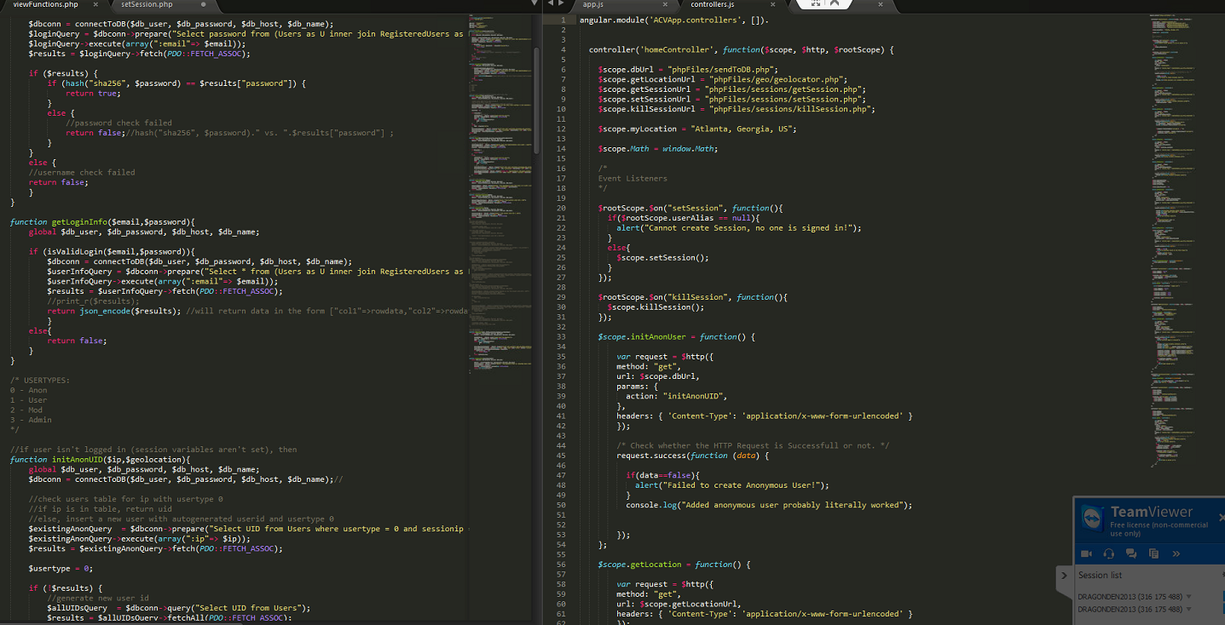The image size is (1225, 625).
Task: Open TeamViewer chat bubbles icon
Action: (x=1131, y=553)
